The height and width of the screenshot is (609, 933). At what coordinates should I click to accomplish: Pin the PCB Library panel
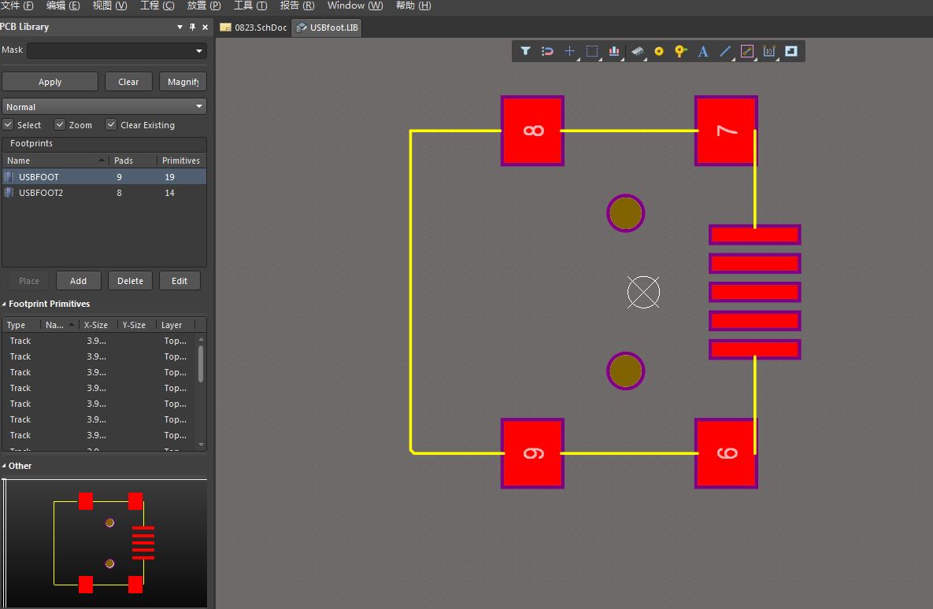(192, 27)
